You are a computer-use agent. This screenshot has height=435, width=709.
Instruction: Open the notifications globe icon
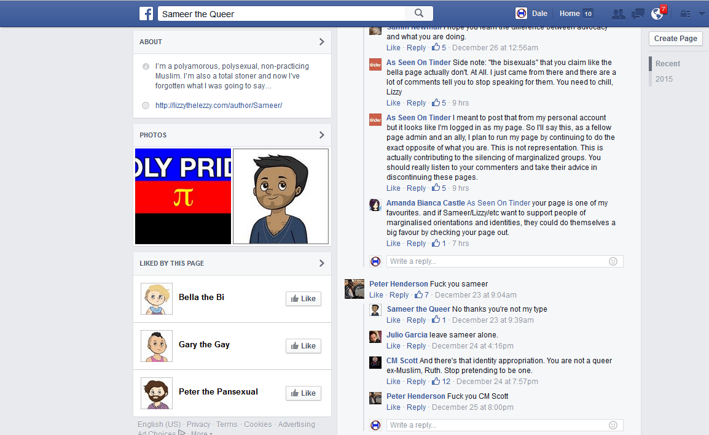click(x=657, y=13)
